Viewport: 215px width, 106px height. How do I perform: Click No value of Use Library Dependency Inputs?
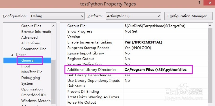click(127, 81)
